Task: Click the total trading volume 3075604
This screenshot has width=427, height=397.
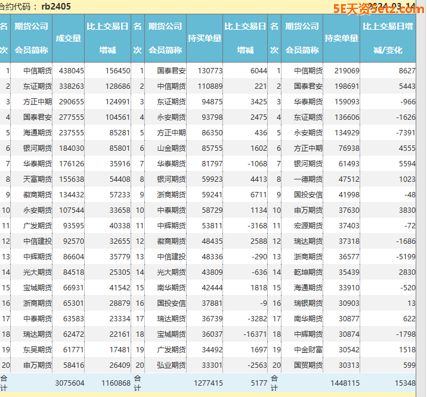Action: point(69,383)
